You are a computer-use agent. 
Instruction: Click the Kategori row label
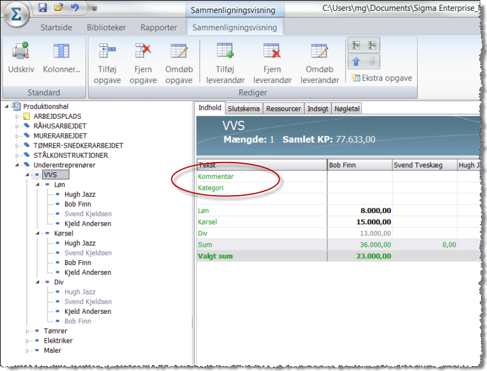tap(210, 188)
